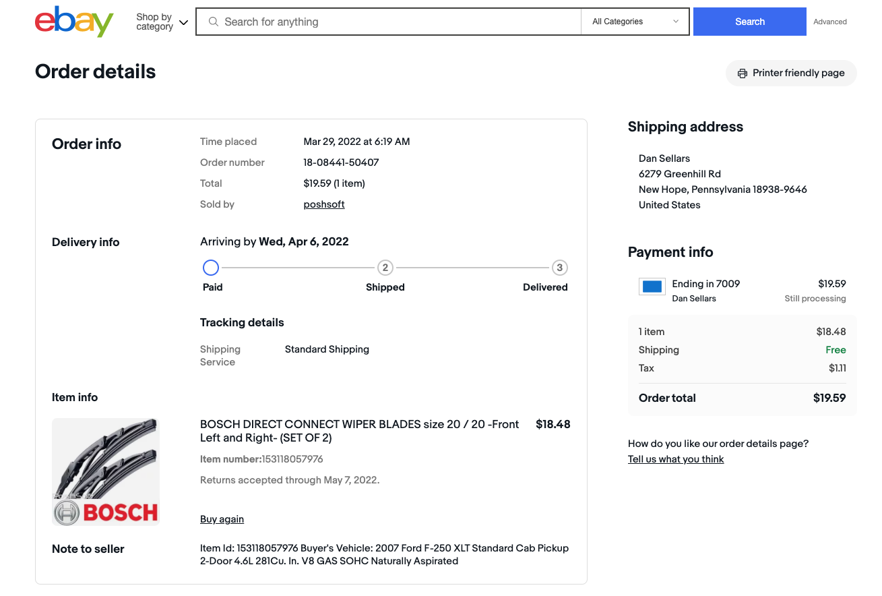Select Ending in 7009 text
This screenshot has width=882, height=596.
pyautogui.click(x=706, y=284)
